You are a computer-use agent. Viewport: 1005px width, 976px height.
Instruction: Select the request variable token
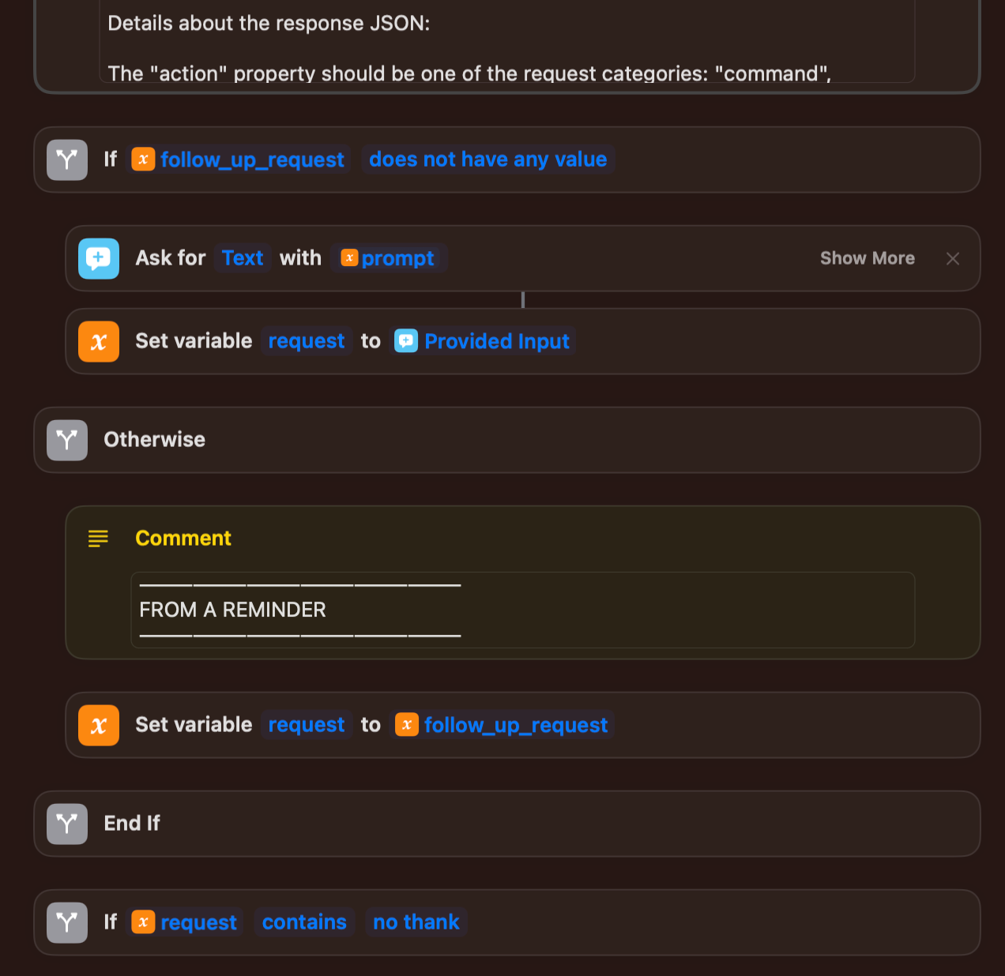click(307, 340)
